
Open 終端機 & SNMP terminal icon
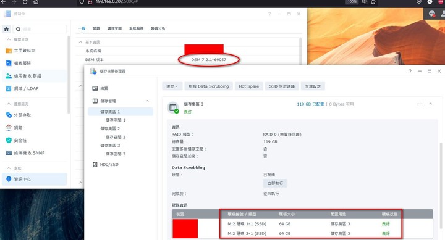coord(9,153)
